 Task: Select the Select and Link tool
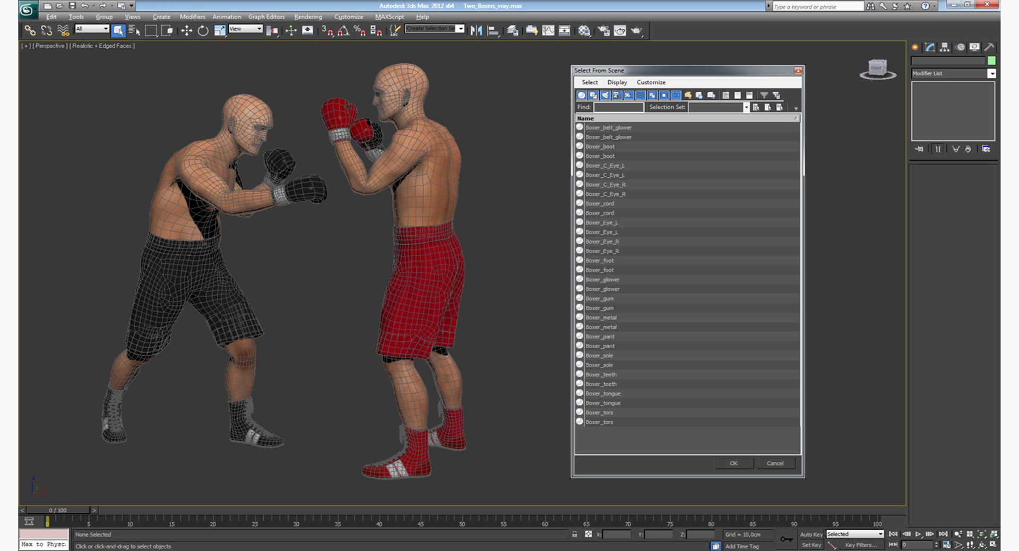pyautogui.click(x=30, y=31)
